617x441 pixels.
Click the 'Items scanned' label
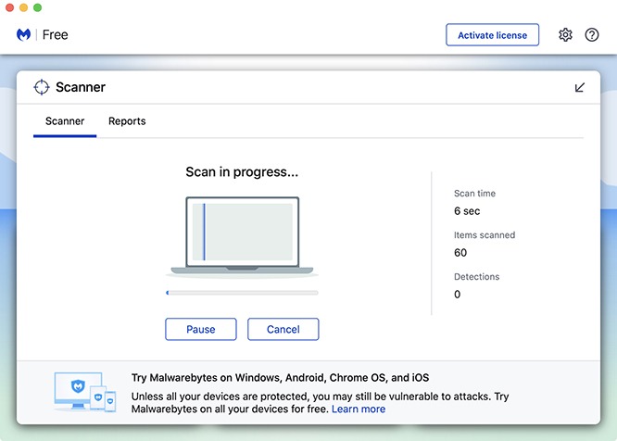tap(485, 234)
